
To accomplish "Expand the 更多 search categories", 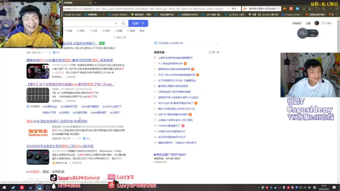I will pyautogui.click(x=142, y=31).
